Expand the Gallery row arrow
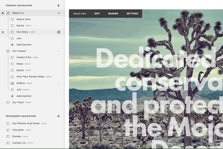The height and width of the screenshot is (149, 223). pyautogui.click(x=59, y=83)
